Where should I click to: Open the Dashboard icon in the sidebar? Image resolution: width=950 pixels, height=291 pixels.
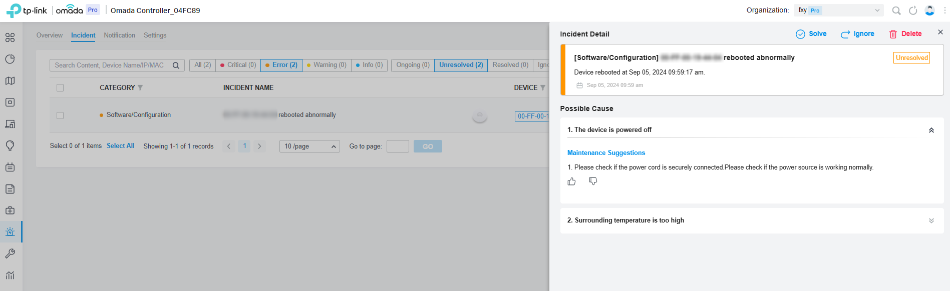point(10,37)
